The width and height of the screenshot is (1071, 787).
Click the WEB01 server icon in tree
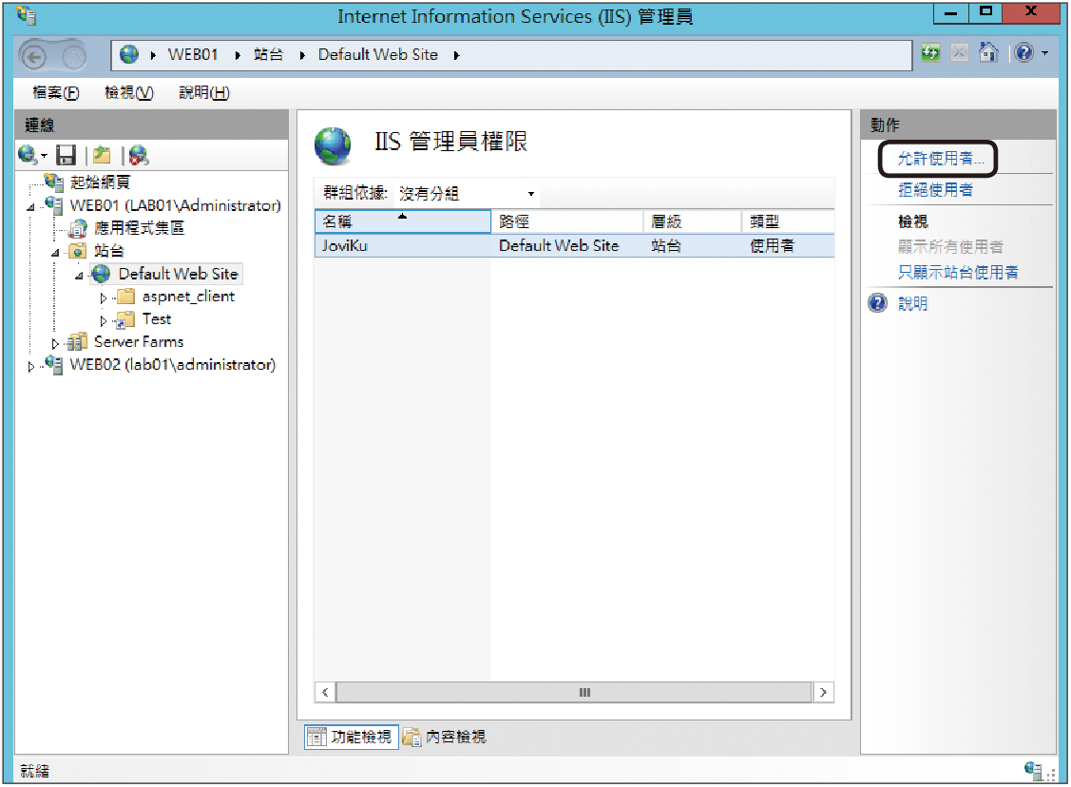pos(53,205)
